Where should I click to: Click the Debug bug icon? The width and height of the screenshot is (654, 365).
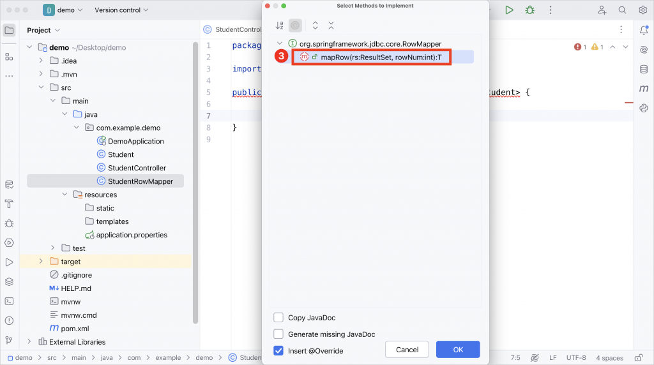529,10
